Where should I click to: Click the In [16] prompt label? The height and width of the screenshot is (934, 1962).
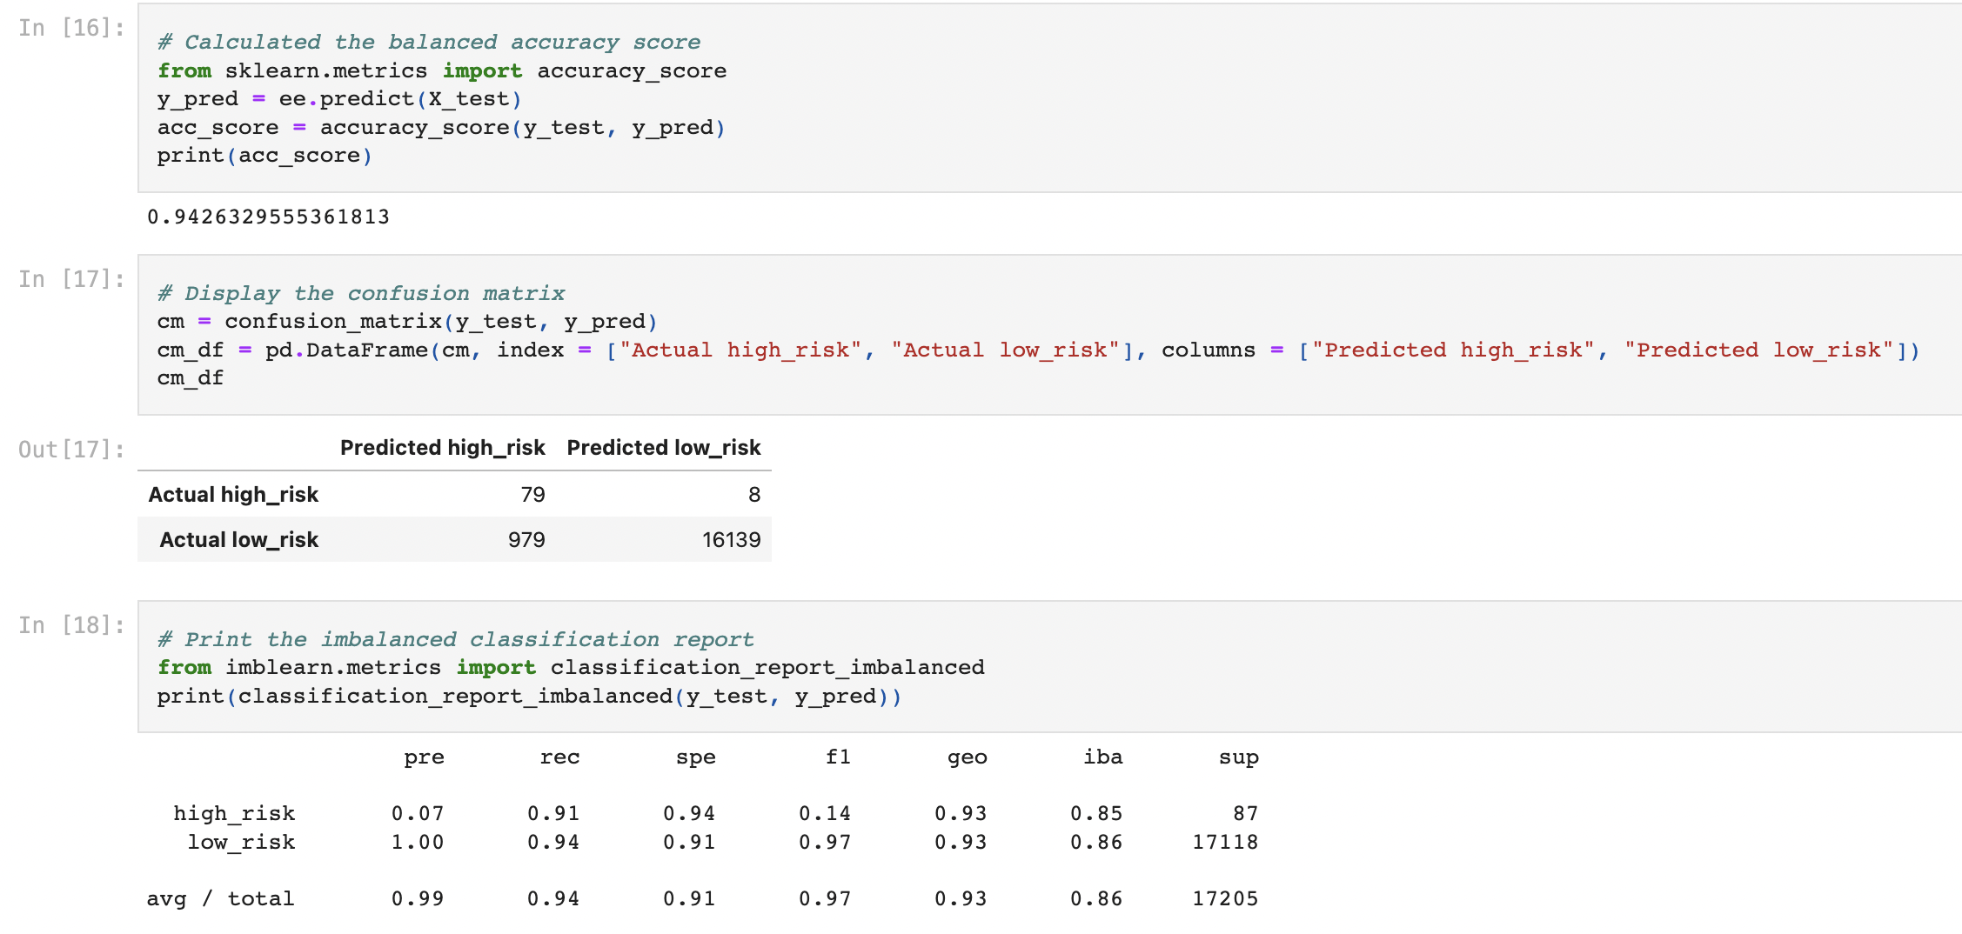[71, 28]
